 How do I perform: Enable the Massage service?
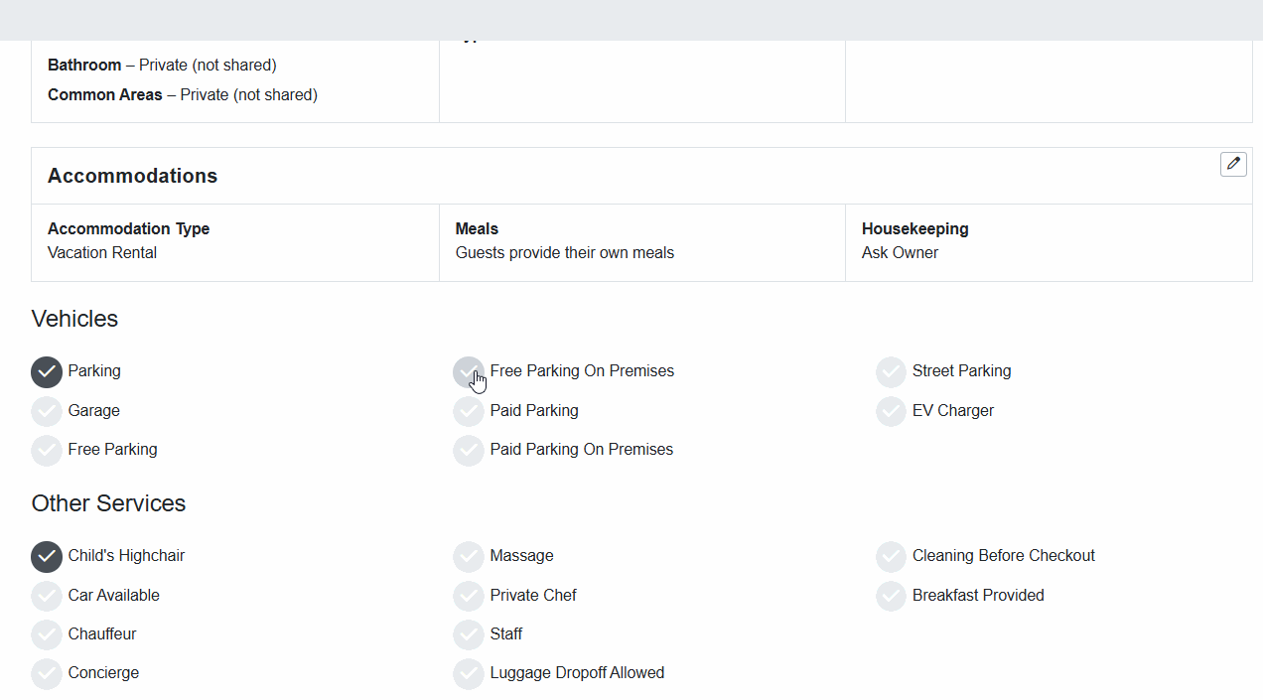pyautogui.click(x=468, y=556)
